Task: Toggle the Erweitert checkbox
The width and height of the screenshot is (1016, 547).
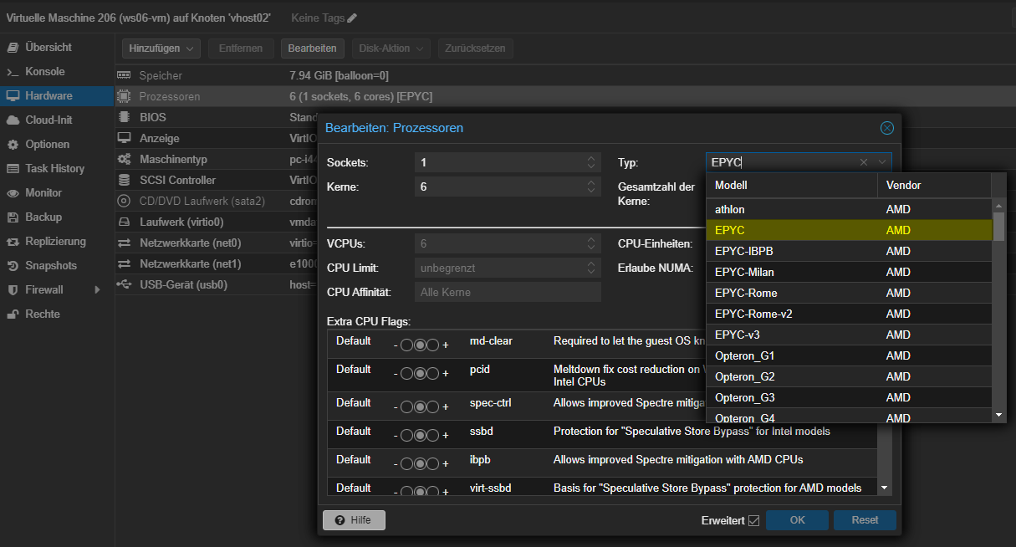Action: coord(753,520)
